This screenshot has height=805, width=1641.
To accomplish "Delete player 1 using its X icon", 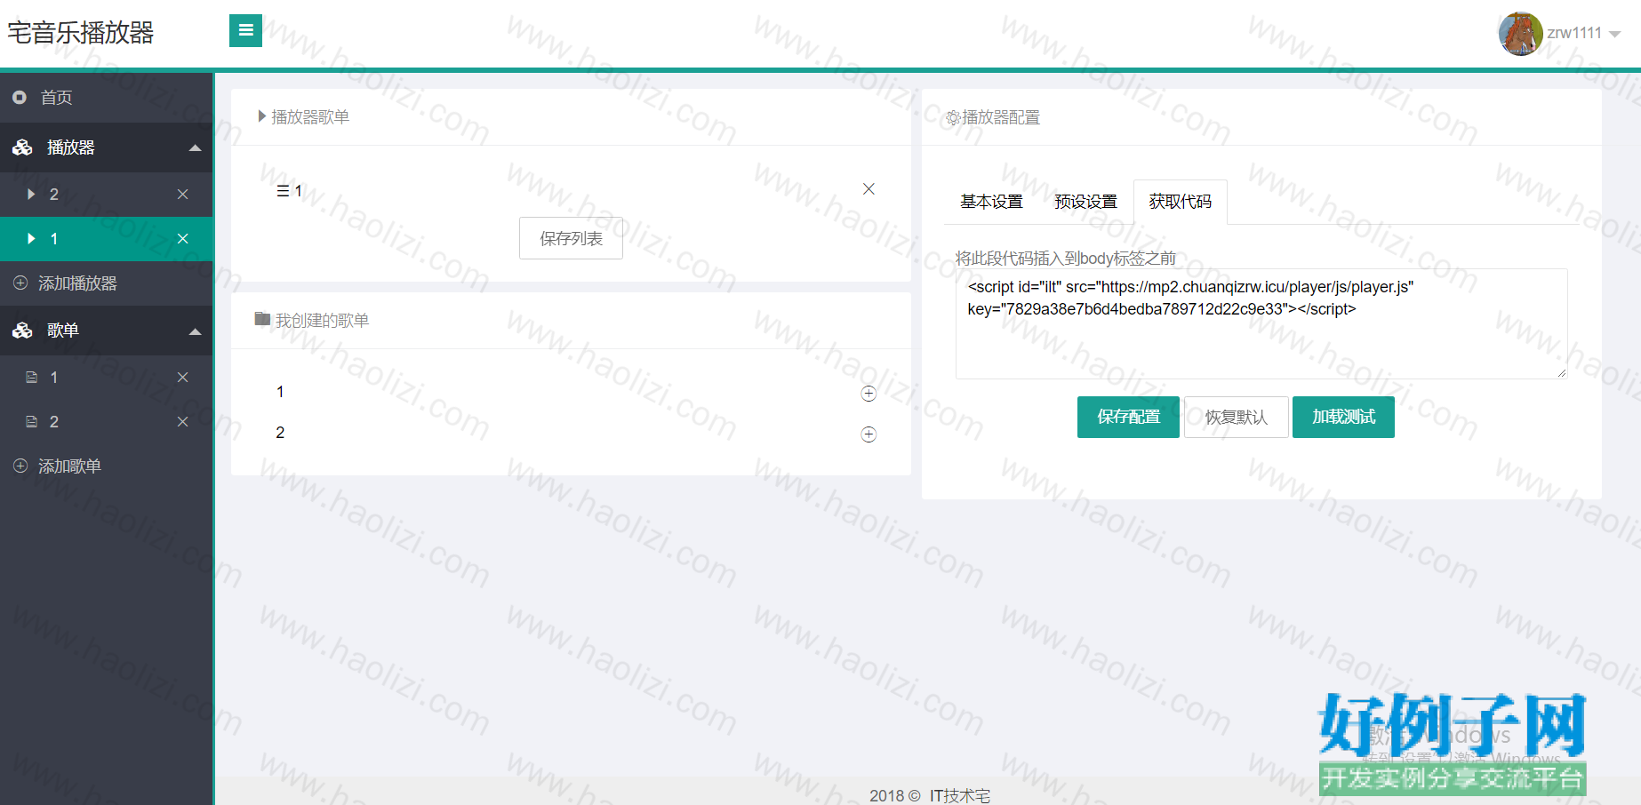I will (182, 239).
